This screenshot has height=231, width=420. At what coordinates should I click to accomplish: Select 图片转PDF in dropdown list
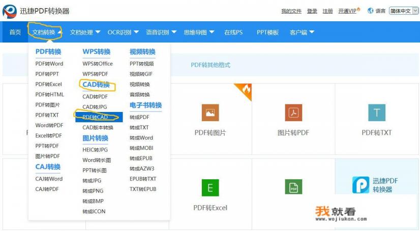pyautogui.click(x=47, y=156)
